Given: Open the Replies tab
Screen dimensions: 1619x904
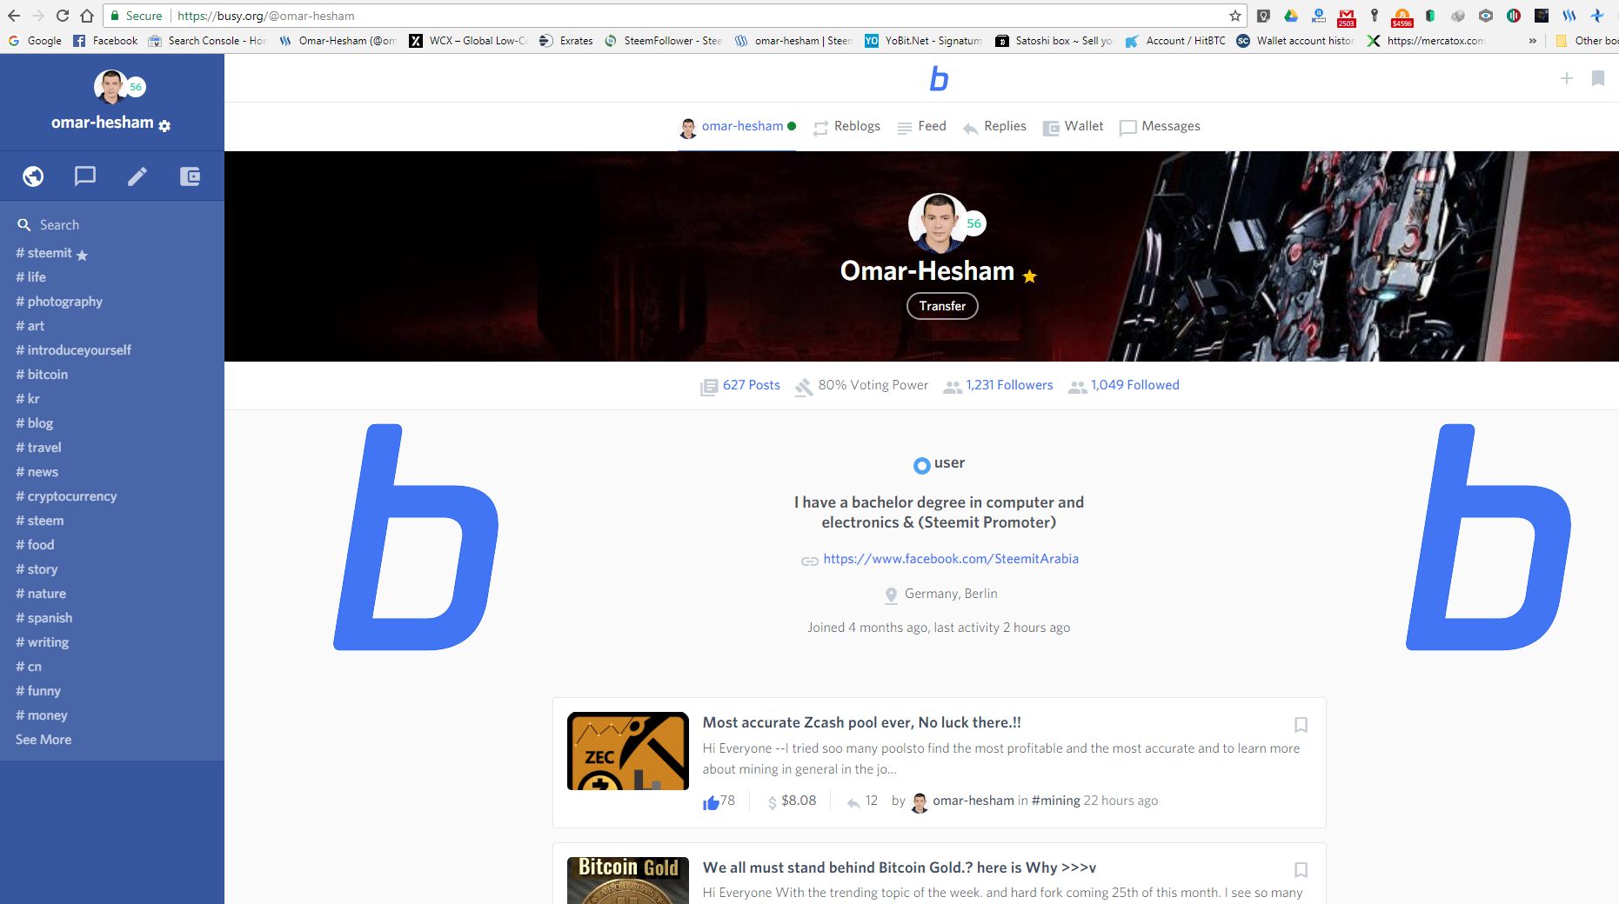Looking at the screenshot, I should click(994, 127).
